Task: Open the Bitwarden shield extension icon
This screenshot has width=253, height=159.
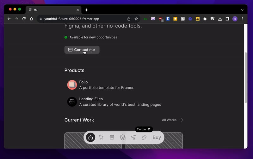Action: click(x=168, y=19)
